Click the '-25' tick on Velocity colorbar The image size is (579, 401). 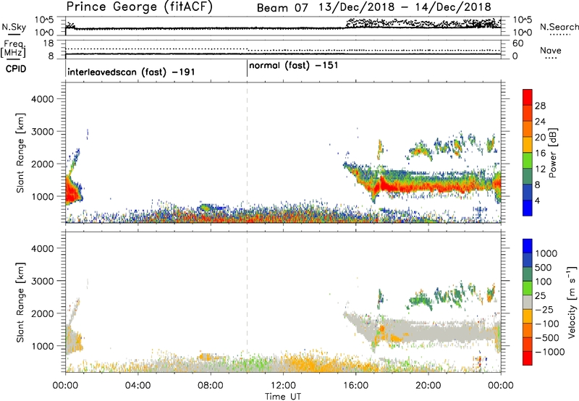(x=544, y=310)
